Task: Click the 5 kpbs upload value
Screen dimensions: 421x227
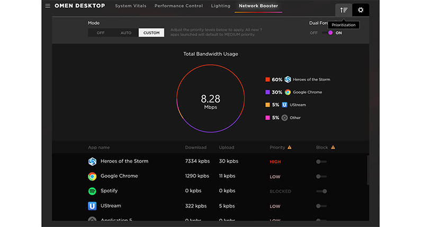Action: click(227, 206)
